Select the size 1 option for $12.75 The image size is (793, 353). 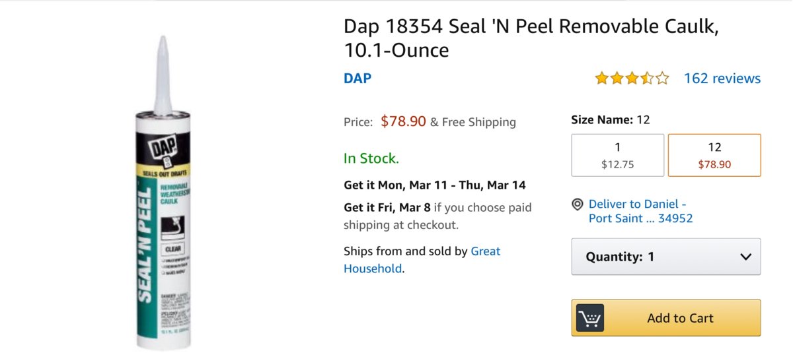(x=617, y=155)
